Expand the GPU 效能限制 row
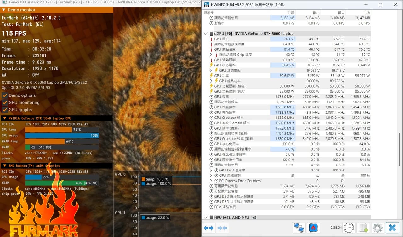This screenshot has height=237, width=403. pyautogui.click(x=211, y=176)
